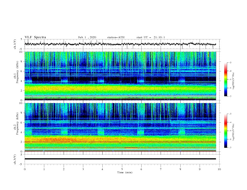Click the ch.2 colorbar "log(PSD)(V²/Hz)" label
Image resolution: width=247 pixels, height=190 pixels.
(x=234, y=132)
